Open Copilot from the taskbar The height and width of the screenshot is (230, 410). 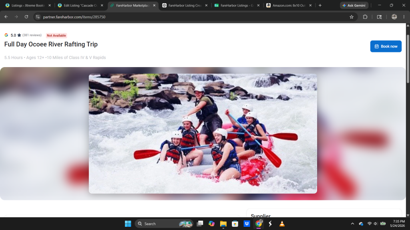211,224
